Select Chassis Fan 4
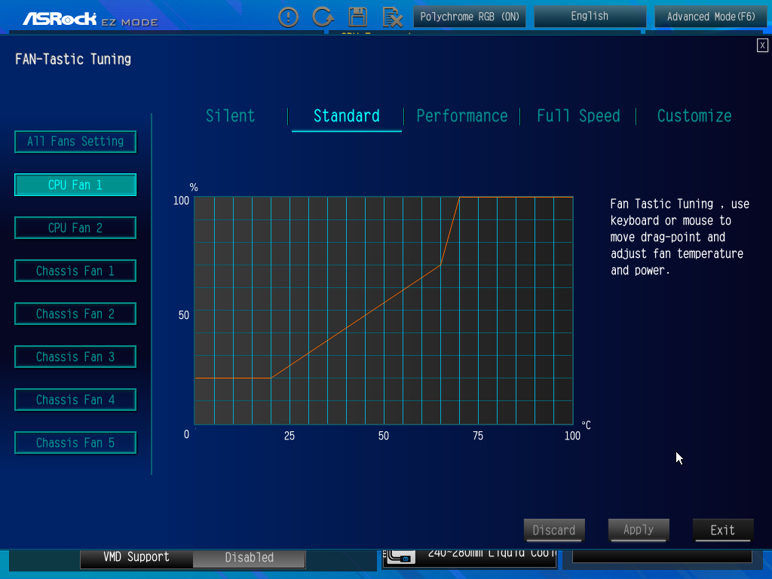The height and width of the screenshot is (579, 772). click(x=75, y=400)
